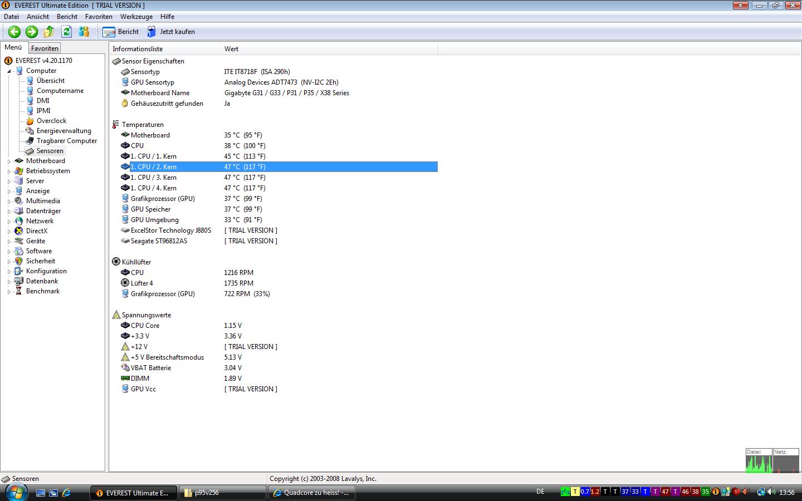Image resolution: width=802 pixels, height=501 pixels.
Task: Click the blue 0.7 tray sensor icon
Action: pyautogui.click(x=585, y=492)
